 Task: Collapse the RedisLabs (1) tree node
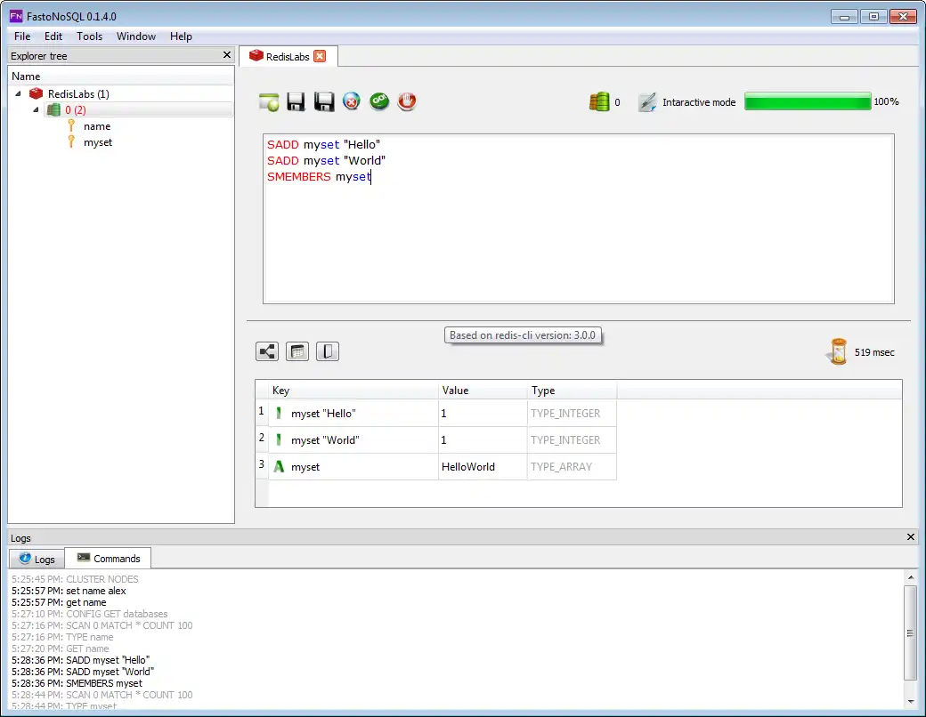click(18, 93)
